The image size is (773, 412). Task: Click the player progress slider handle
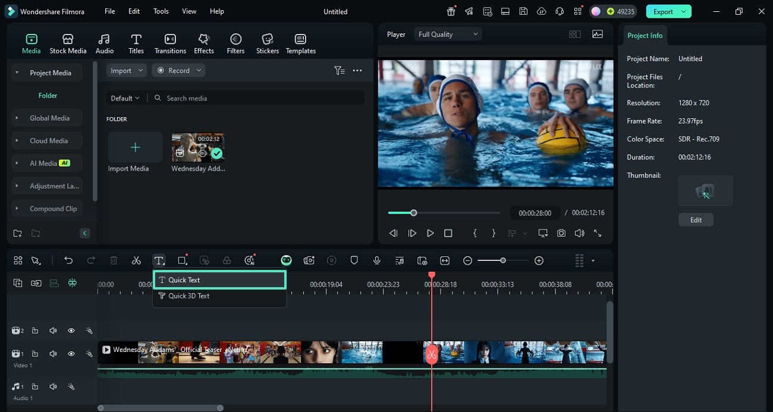coord(413,213)
